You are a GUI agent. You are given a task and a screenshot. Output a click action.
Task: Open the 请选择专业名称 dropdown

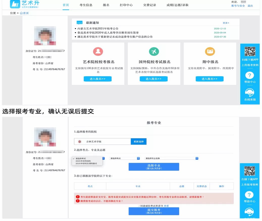tap(171, 158)
